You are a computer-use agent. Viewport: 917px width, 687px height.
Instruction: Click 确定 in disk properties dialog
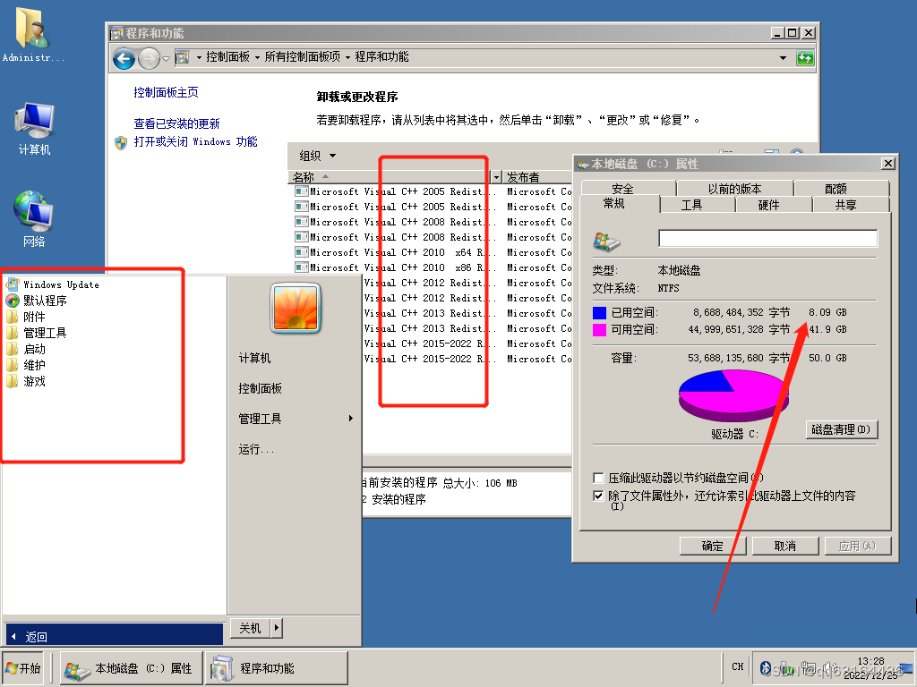point(712,547)
